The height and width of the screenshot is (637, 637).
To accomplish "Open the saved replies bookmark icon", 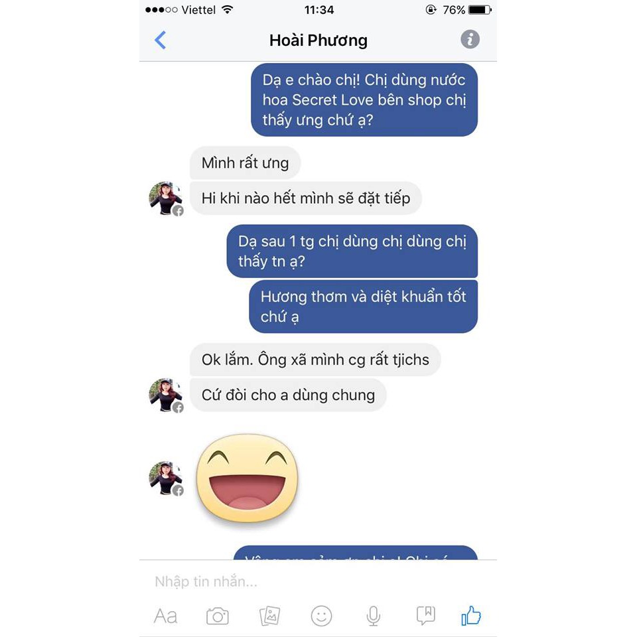I will pos(425,616).
